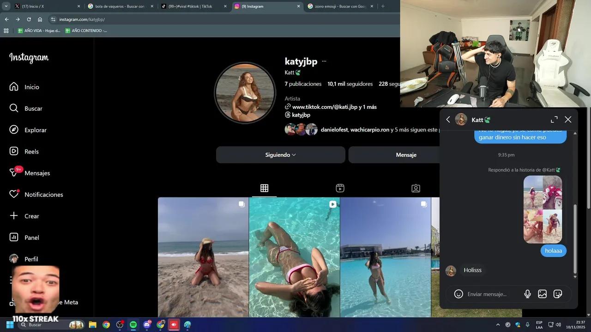This screenshot has width=591, height=332.
Task: Open a new Chrome tab
Action: coord(383,6)
